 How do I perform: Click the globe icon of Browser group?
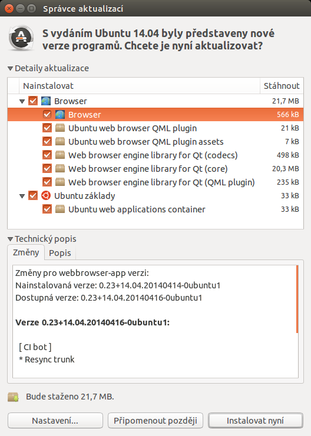click(46, 101)
